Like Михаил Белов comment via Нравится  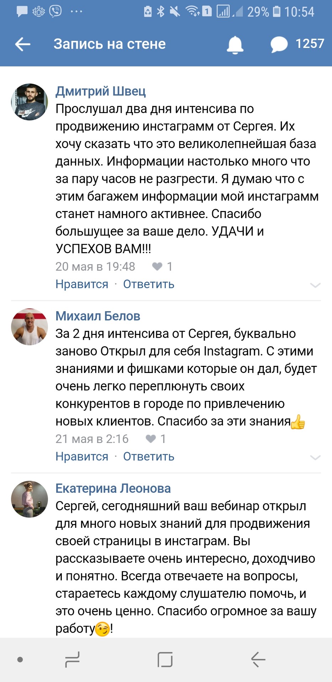click(x=82, y=456)
